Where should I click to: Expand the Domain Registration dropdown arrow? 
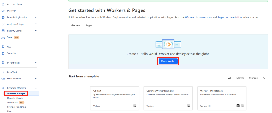tap(36, 17)
